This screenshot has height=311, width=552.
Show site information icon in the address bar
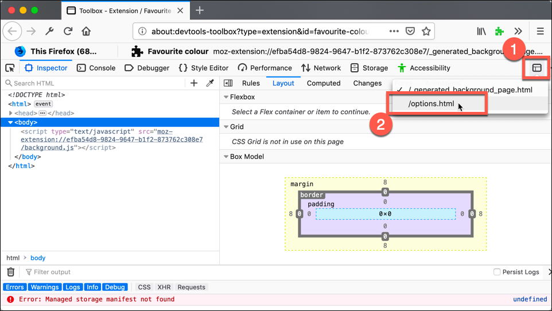pyautogui.click(x=142, y=32)
